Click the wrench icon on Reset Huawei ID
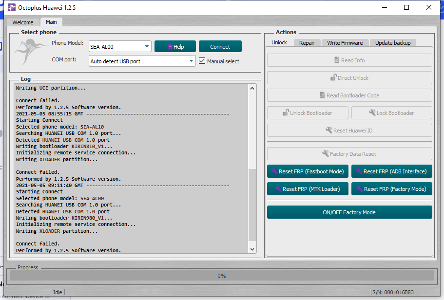444x300 pixels. pyautogui.click(x=329, y=130)
